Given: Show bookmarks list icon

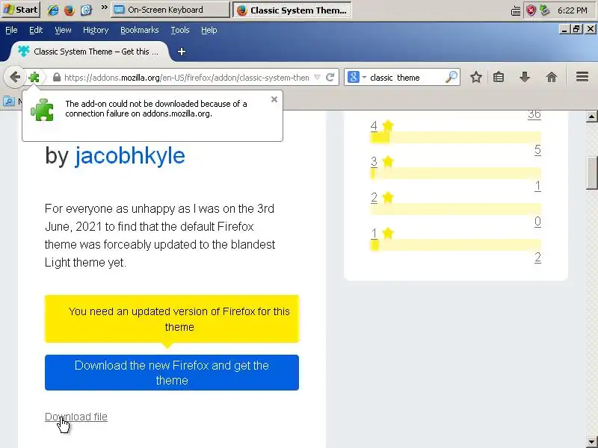Looking at the screenshot, I should (499, 78).
